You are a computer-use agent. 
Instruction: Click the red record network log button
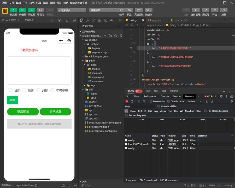[x=127, y=101]
